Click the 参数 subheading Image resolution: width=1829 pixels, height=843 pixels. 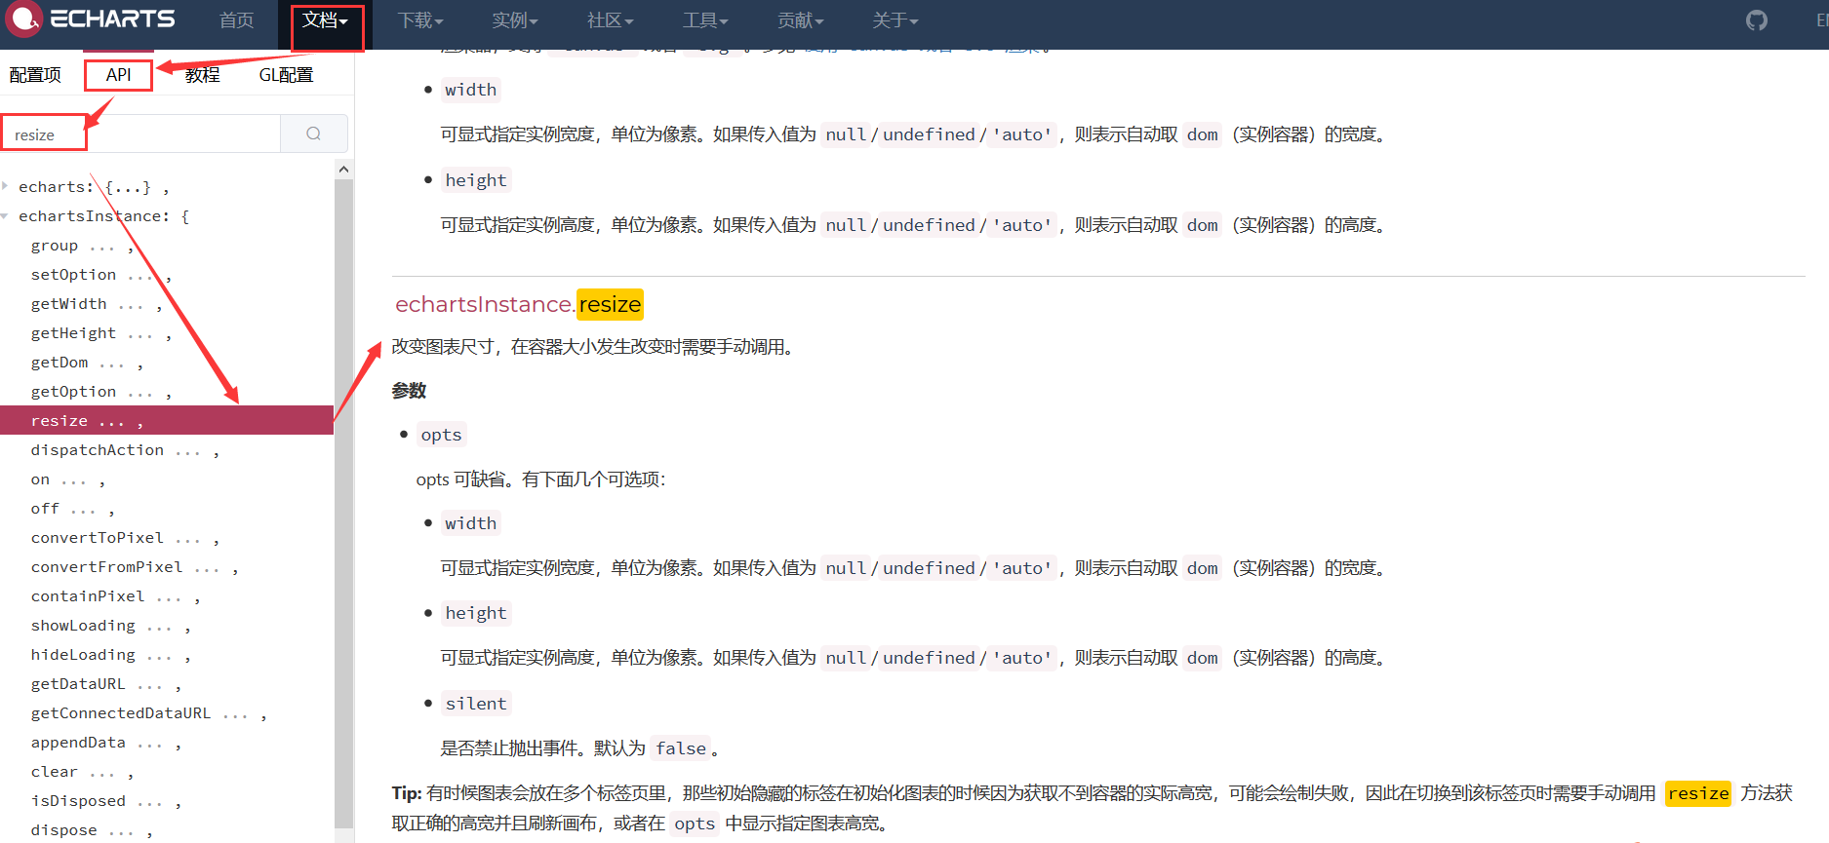click(x=409, y=391)
